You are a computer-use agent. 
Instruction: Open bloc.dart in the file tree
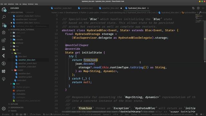23,57
